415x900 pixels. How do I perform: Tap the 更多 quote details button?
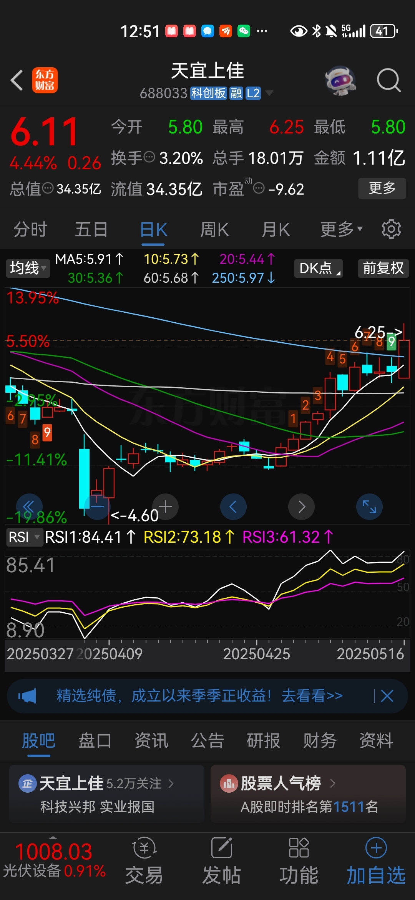pos(382,188)
